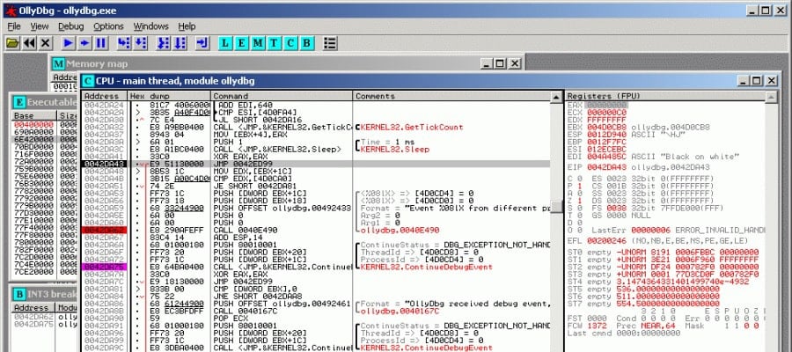The width and height of the screenshot is (792, 352).
Task: Click Base column header in Executable modules
Action: (35, 115)
